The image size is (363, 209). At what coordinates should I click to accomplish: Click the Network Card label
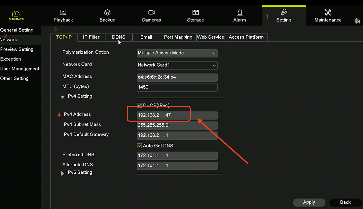[x=77, y=64]
